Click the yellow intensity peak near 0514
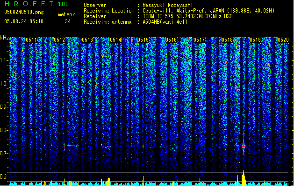The image size is (294, 186). point(109,182)
